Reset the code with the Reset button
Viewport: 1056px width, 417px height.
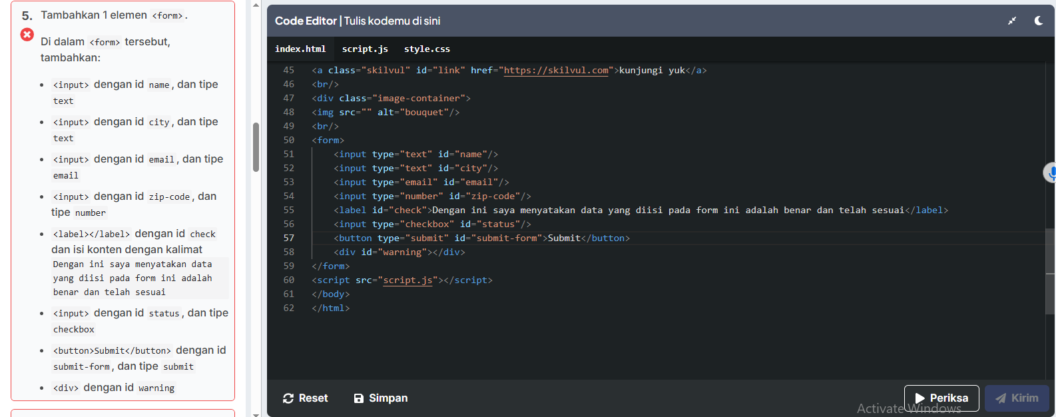306,398
